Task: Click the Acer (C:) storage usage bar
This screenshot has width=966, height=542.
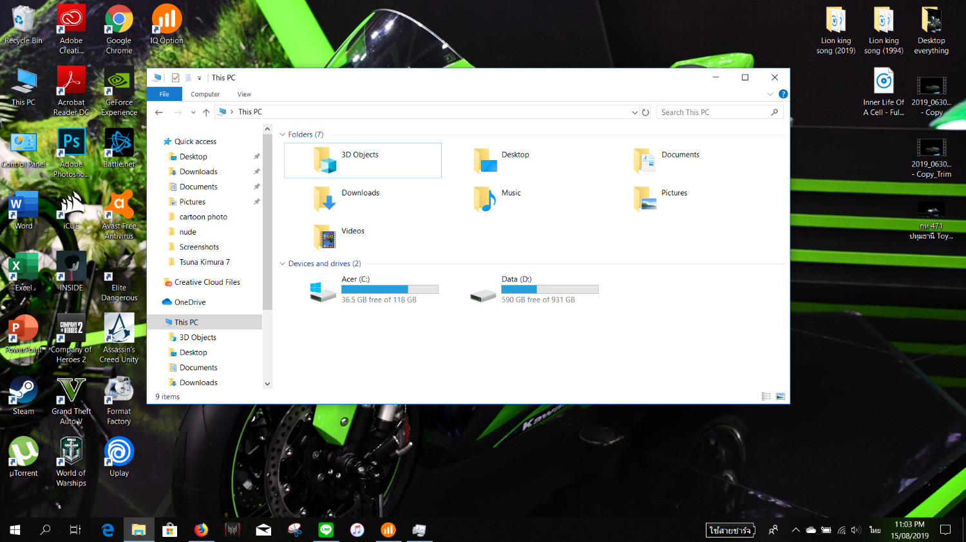Action: (390, 289)
